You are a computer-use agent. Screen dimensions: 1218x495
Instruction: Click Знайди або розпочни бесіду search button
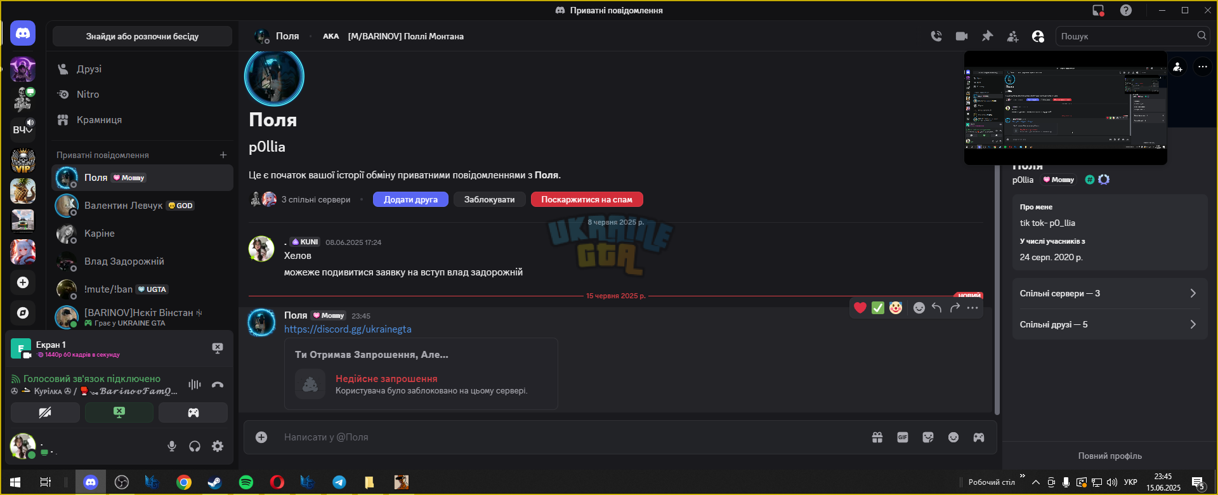[142, 36]
